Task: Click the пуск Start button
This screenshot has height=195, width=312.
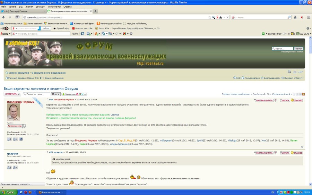Action: (x=8, y=192)
